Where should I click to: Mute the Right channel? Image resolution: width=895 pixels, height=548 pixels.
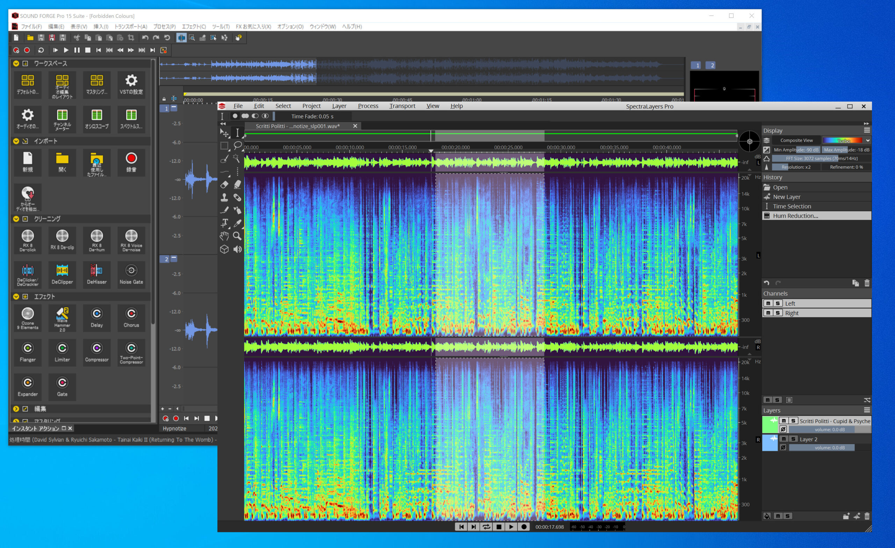pyautogui.click(x=768, y=313)
